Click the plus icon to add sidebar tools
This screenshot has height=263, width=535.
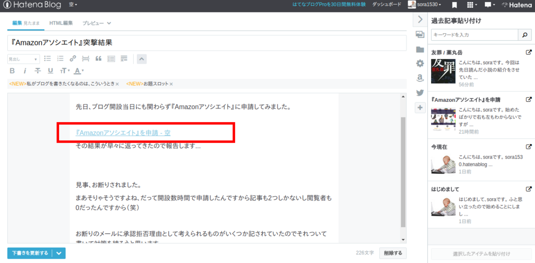[420, 107]
